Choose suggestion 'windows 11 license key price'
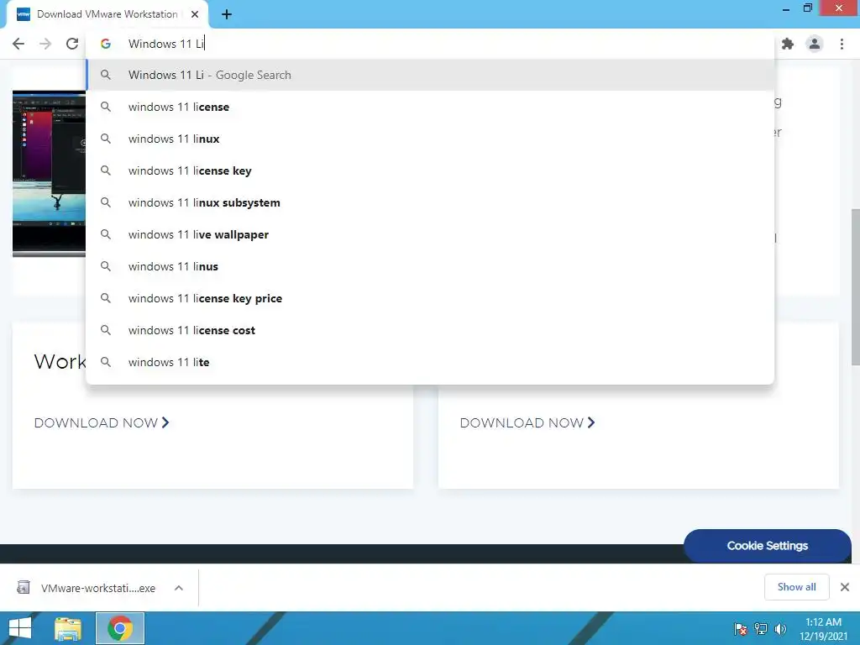The height and width of the screenshot is (645, 860). (431, 298)
